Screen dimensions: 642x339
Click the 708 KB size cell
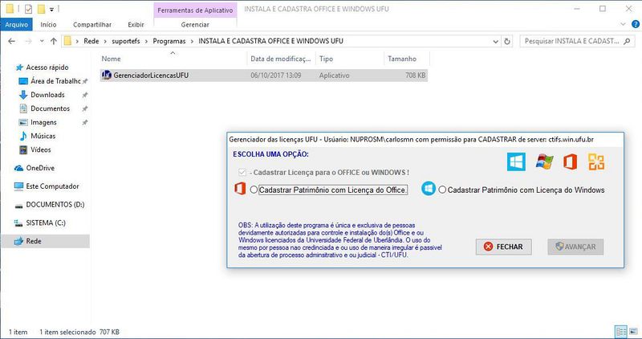(x=416, y=76)
